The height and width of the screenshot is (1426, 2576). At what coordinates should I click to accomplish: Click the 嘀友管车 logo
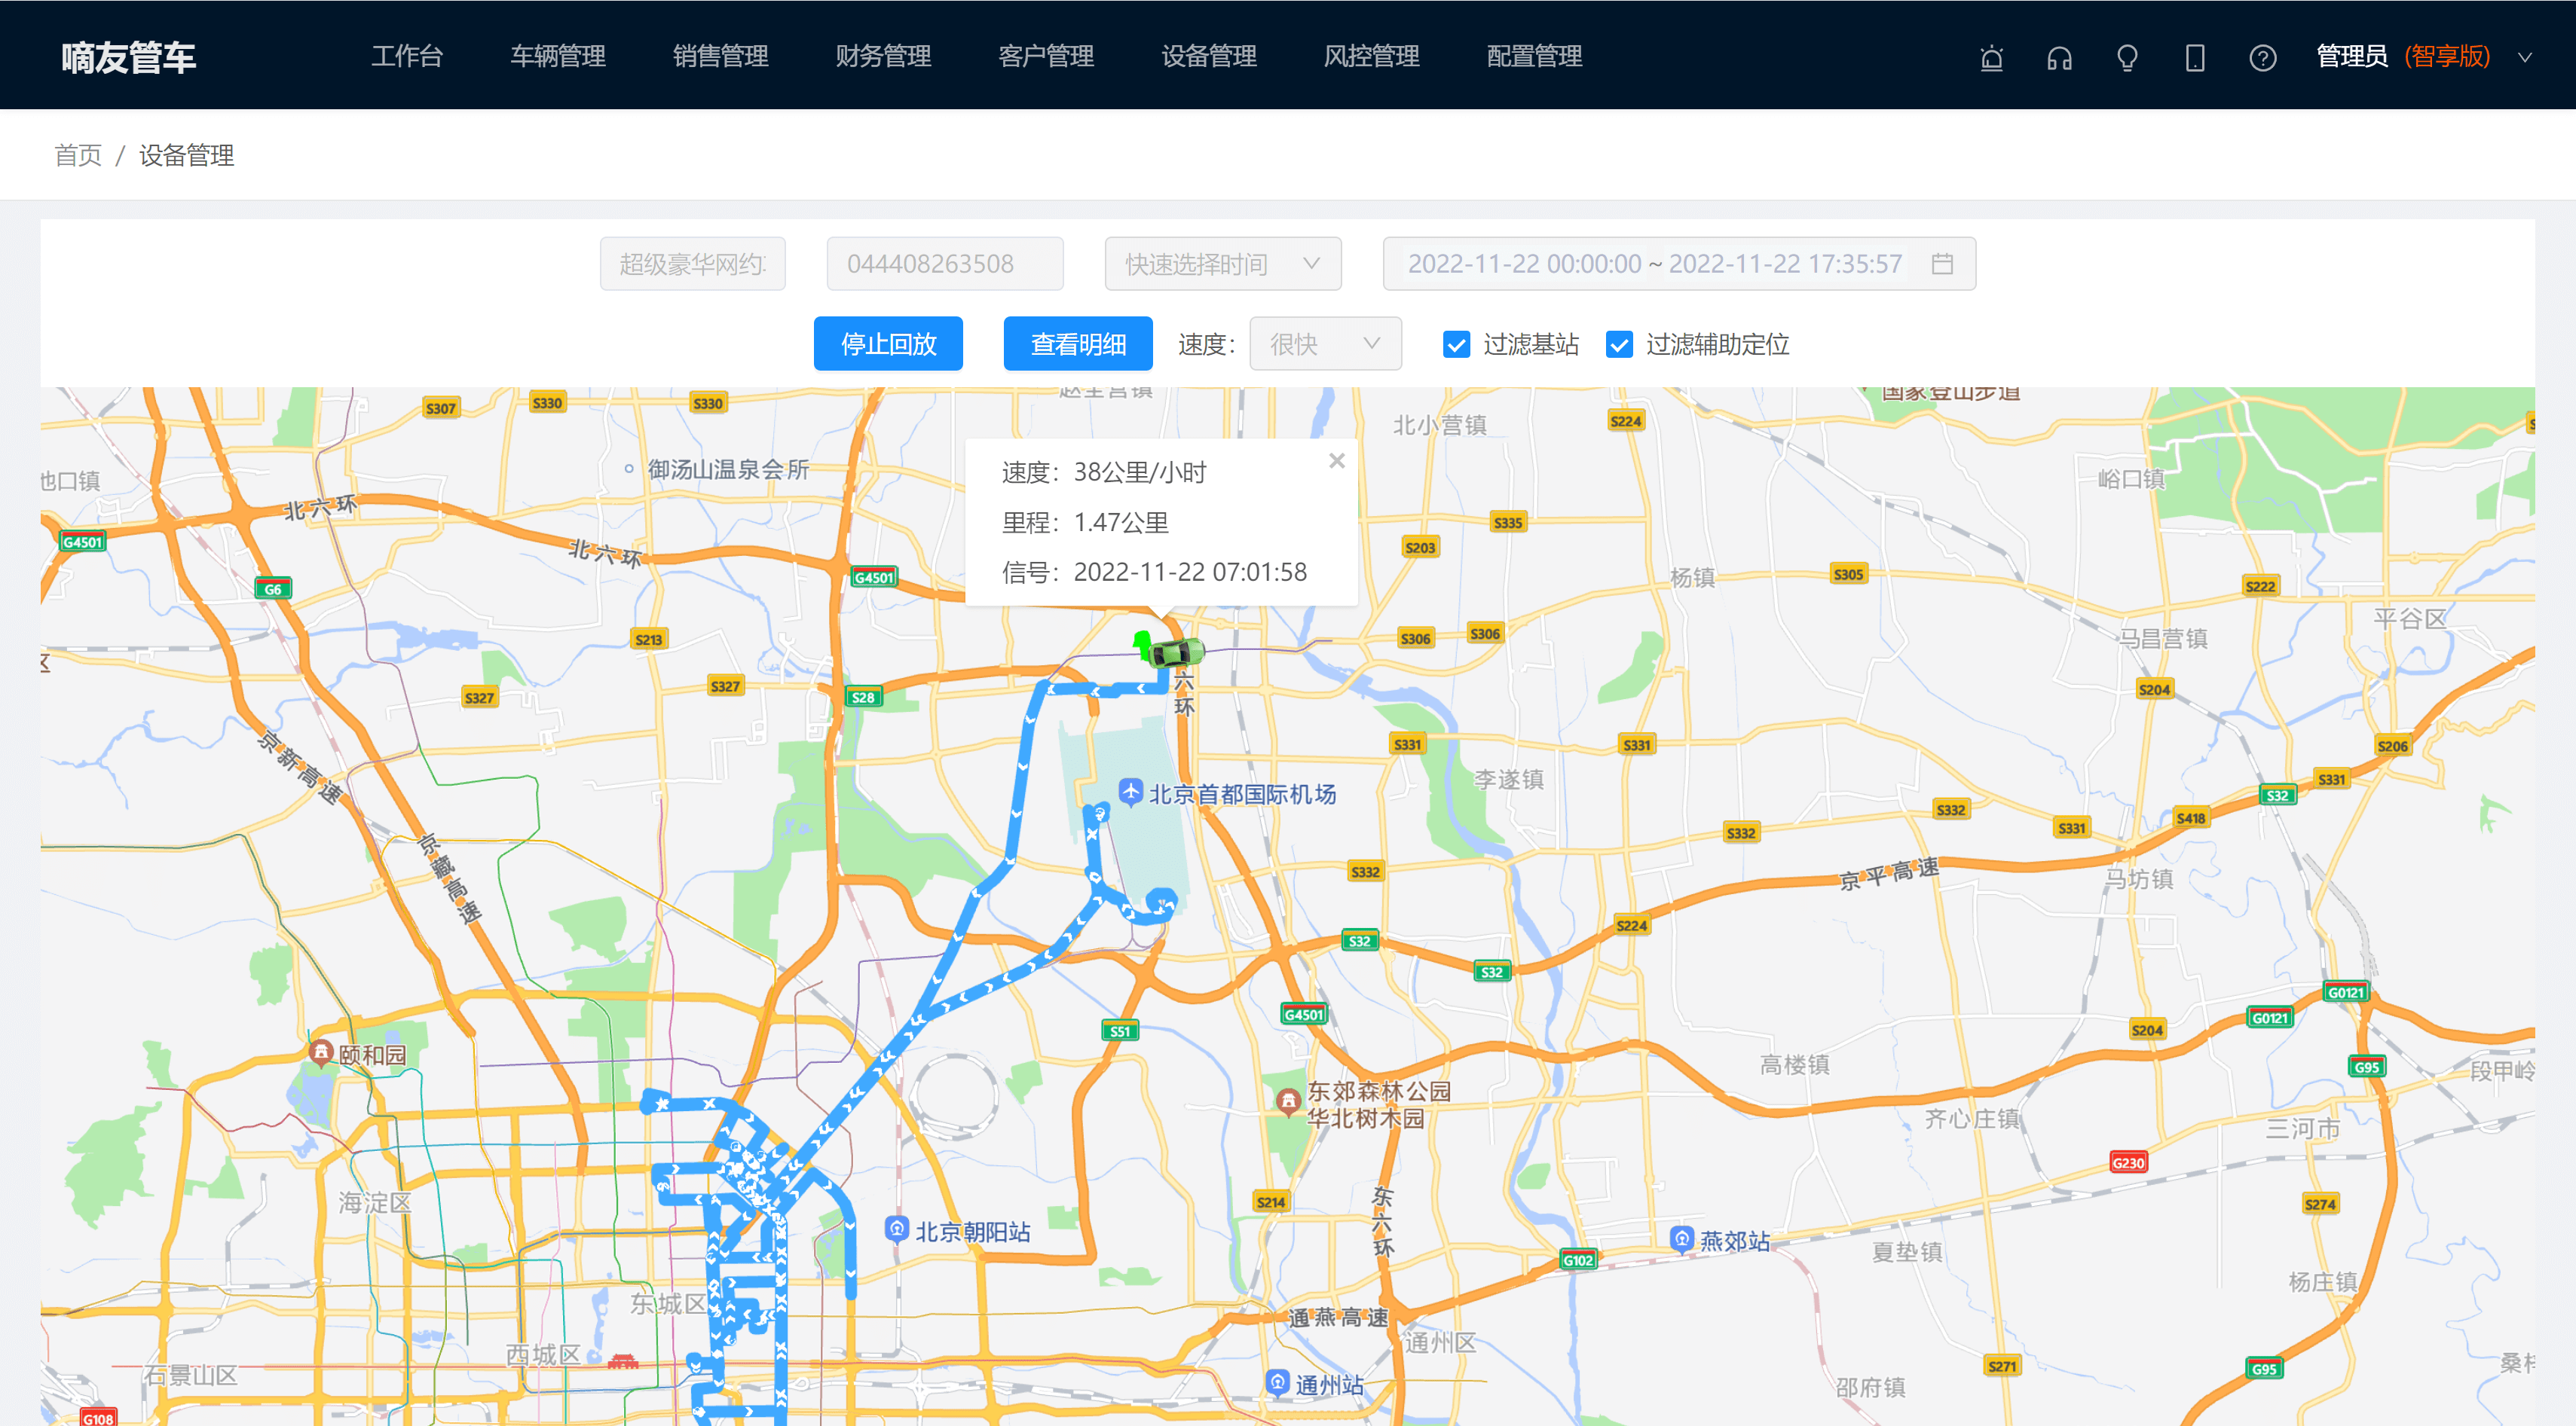click(129, 57)
